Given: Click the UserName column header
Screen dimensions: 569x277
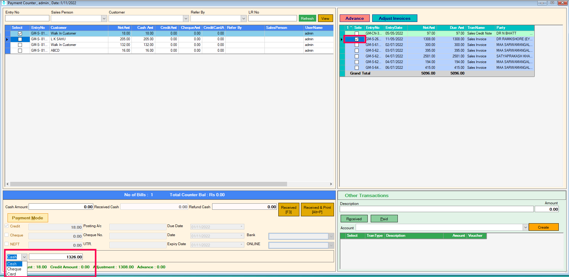Looking at the screenshot, I should coord(318,28).
